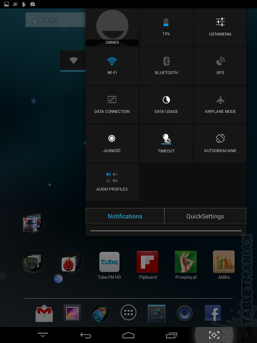The image size is (257, 343).
Task: Open the AnTuTu benchmark folder
Action: (x=71, y=261)
